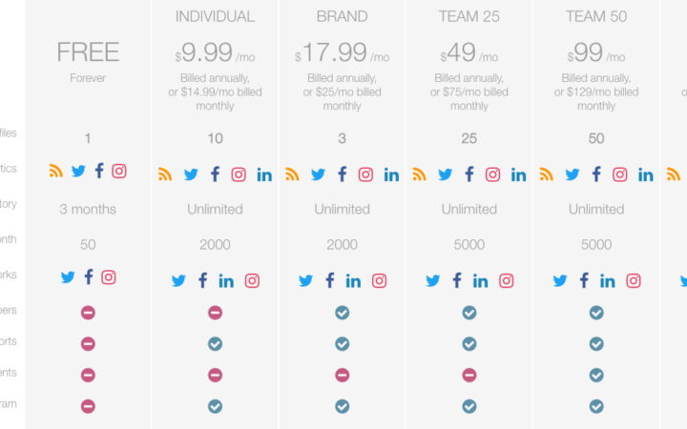The height and width of the screenshot is (429, 687).
Task: Click Instagram networks icon in TEAM 50 column
Action: click(x=633, y=280)
